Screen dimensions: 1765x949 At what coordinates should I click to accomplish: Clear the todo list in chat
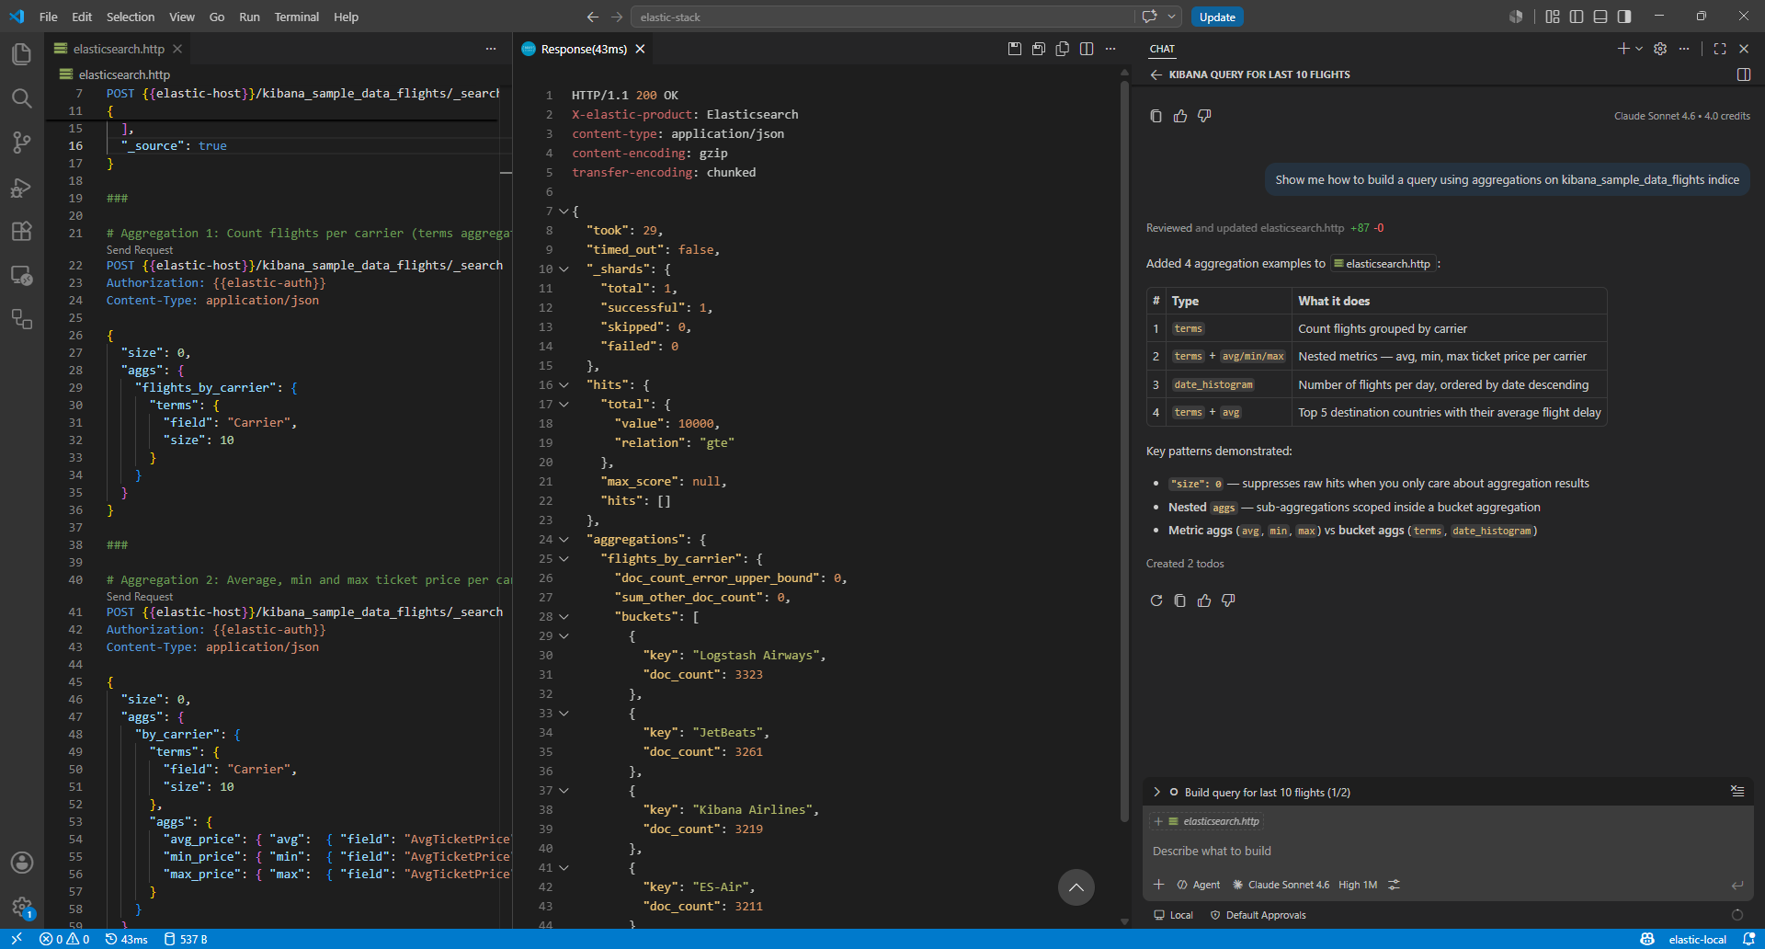click(1737, 792)
